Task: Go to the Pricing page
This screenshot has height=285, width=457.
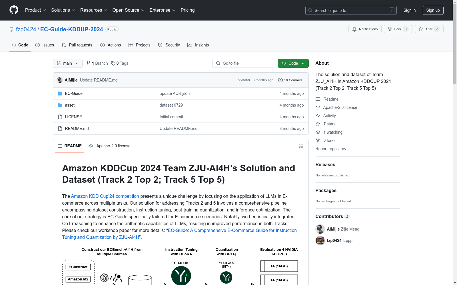Action: [188, 10]
